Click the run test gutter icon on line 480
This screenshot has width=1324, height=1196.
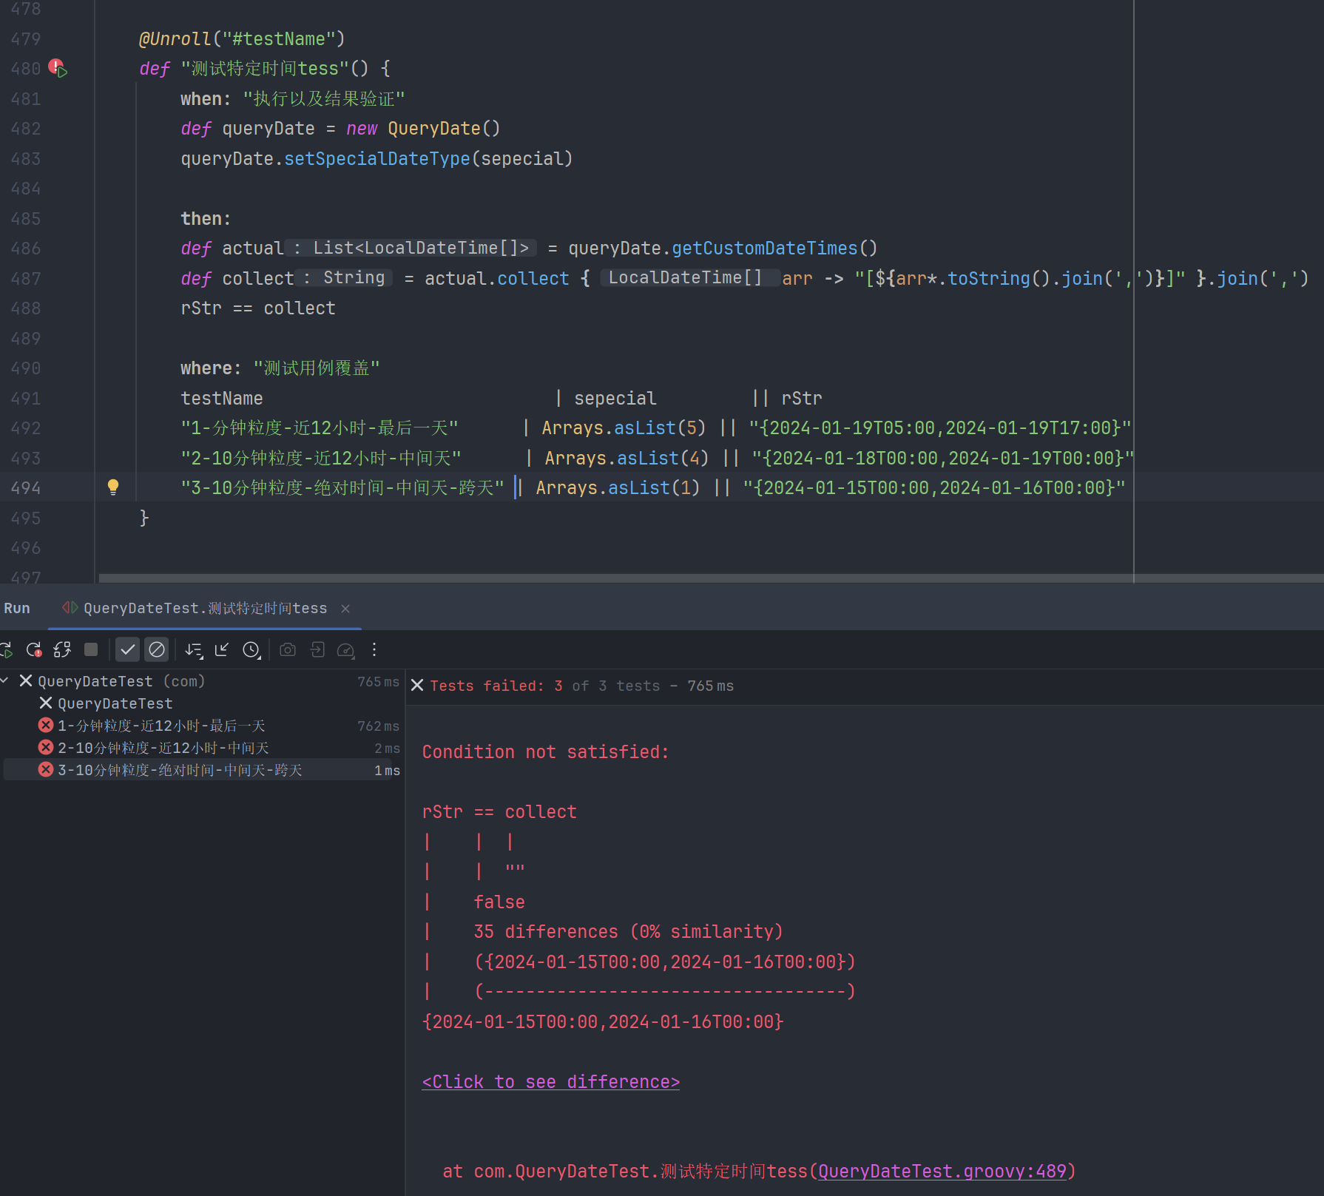(58, 68)
